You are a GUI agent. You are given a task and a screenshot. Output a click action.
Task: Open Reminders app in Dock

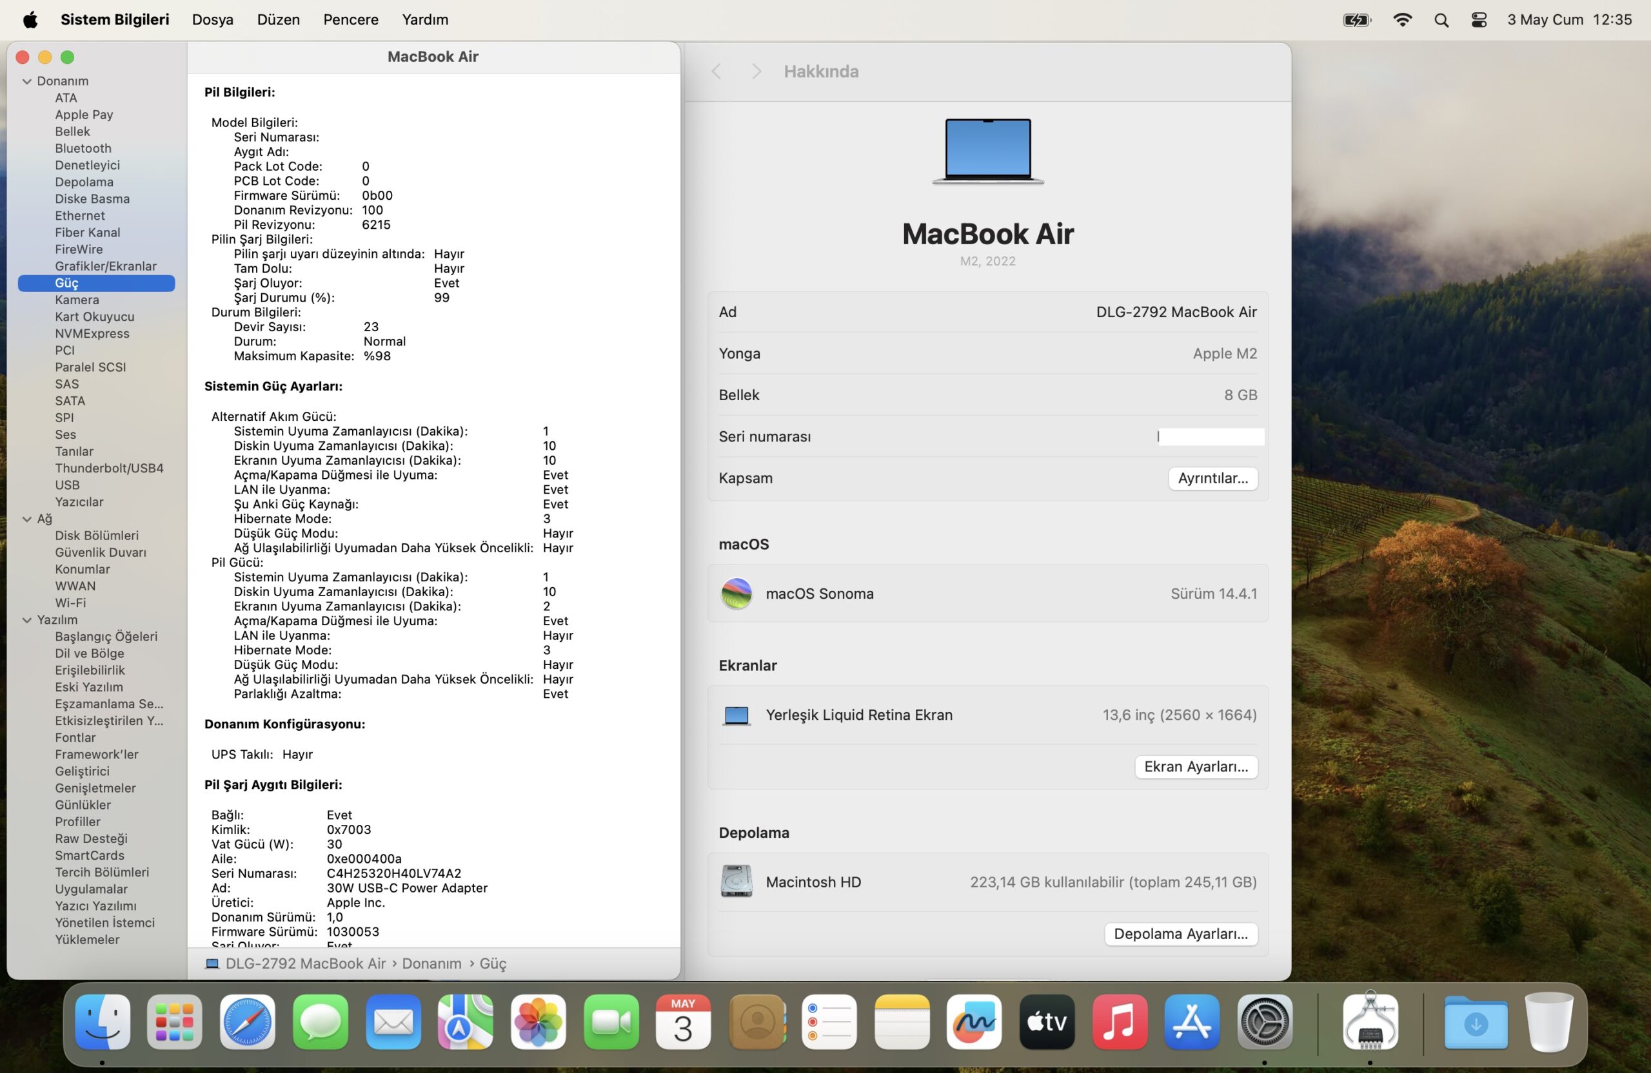829,1021
